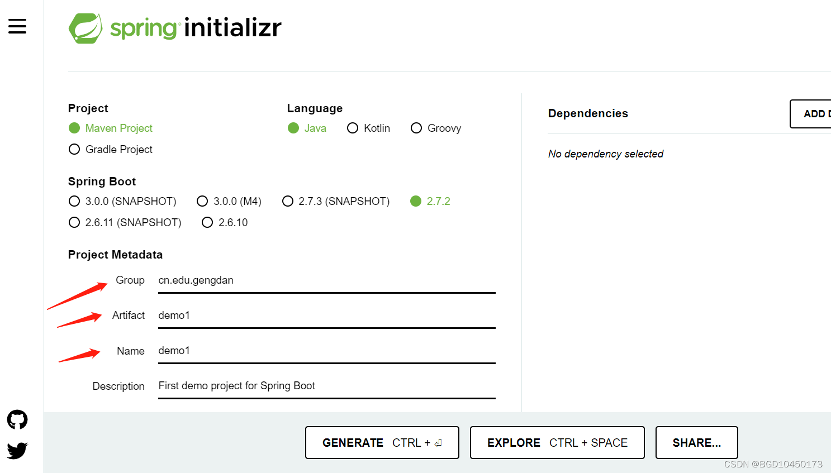The width and height of the screenshot is (831, 473).
Task: Click the Dependencies heading
Action: tap(588, 113)
